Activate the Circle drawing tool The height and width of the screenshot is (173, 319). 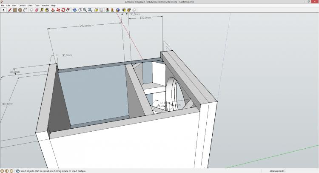[20, 10]
